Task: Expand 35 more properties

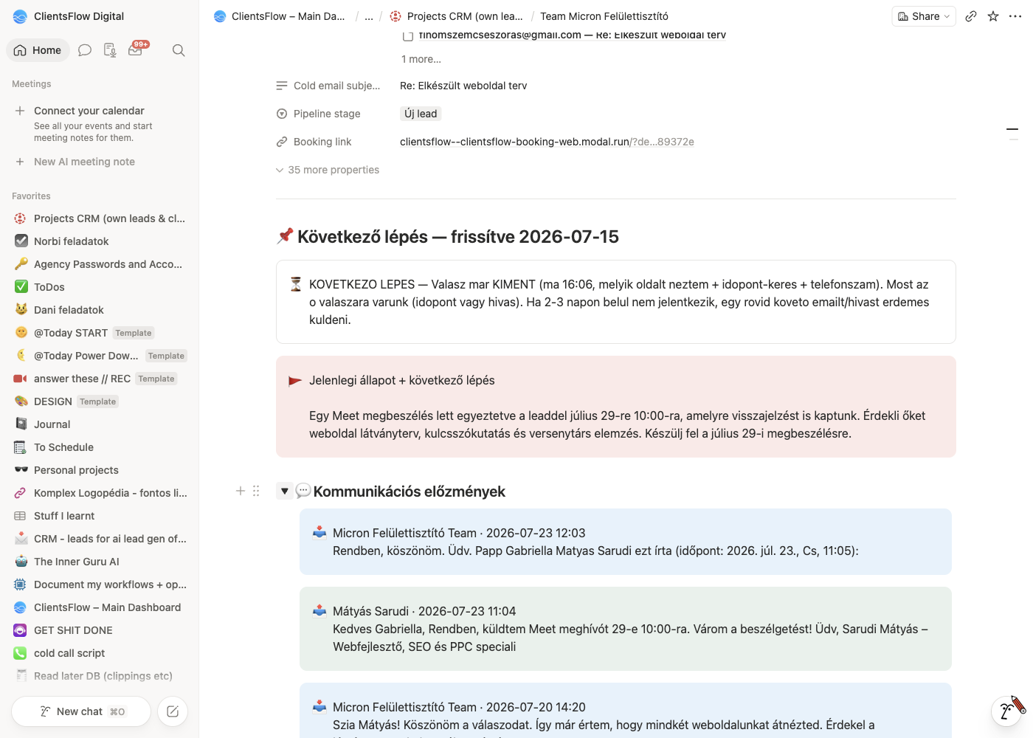Action: 328,170
